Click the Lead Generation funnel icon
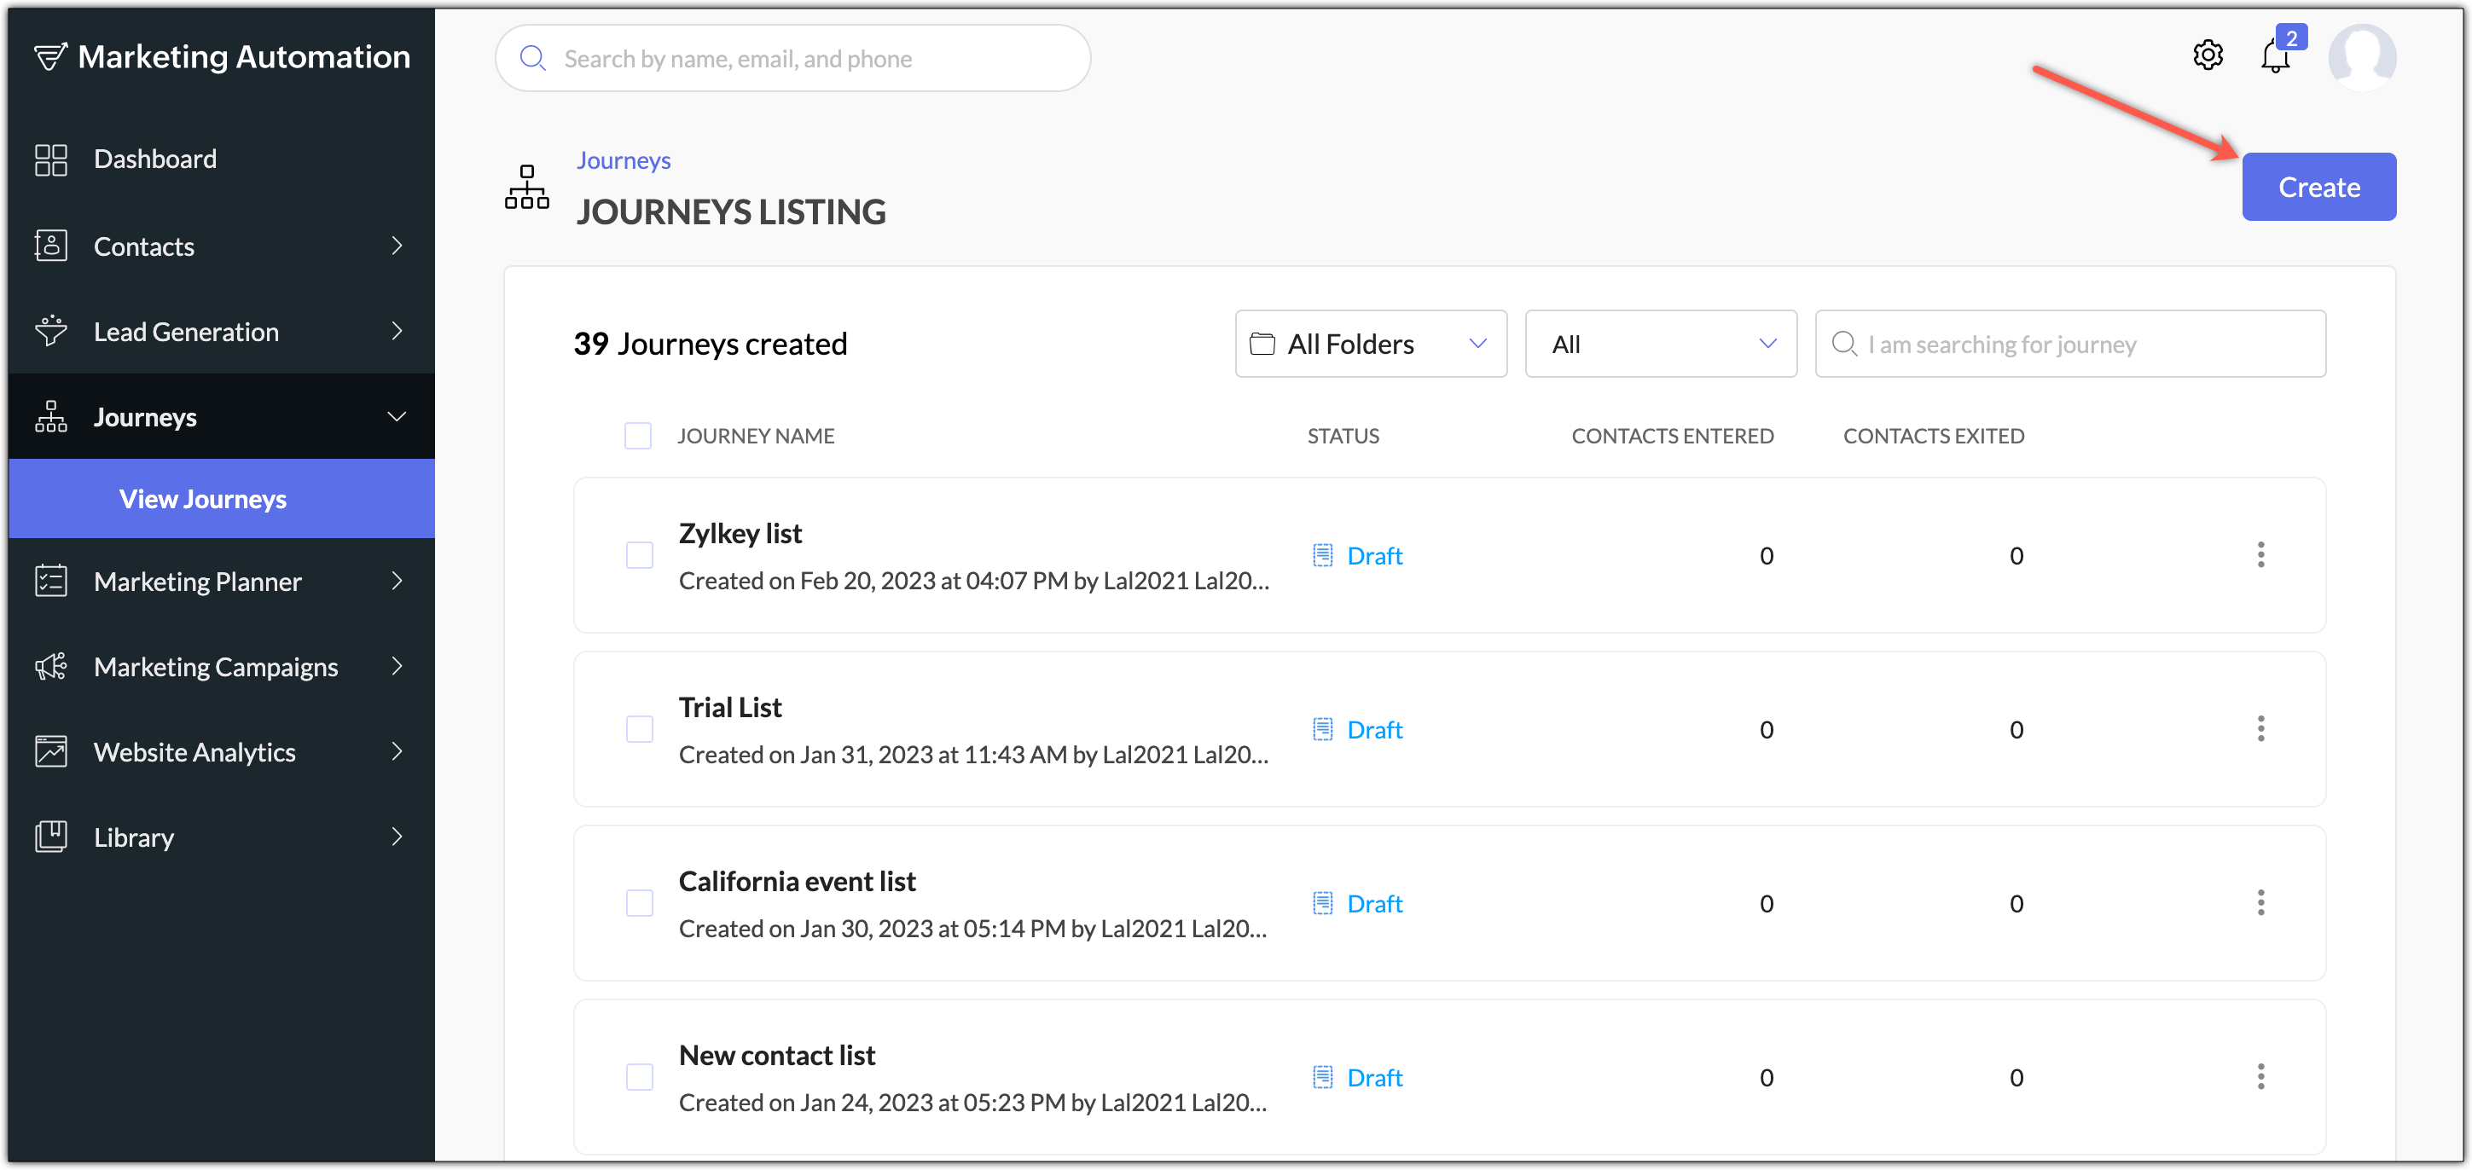The image size is (2472, 1170). tap(51, 331)
